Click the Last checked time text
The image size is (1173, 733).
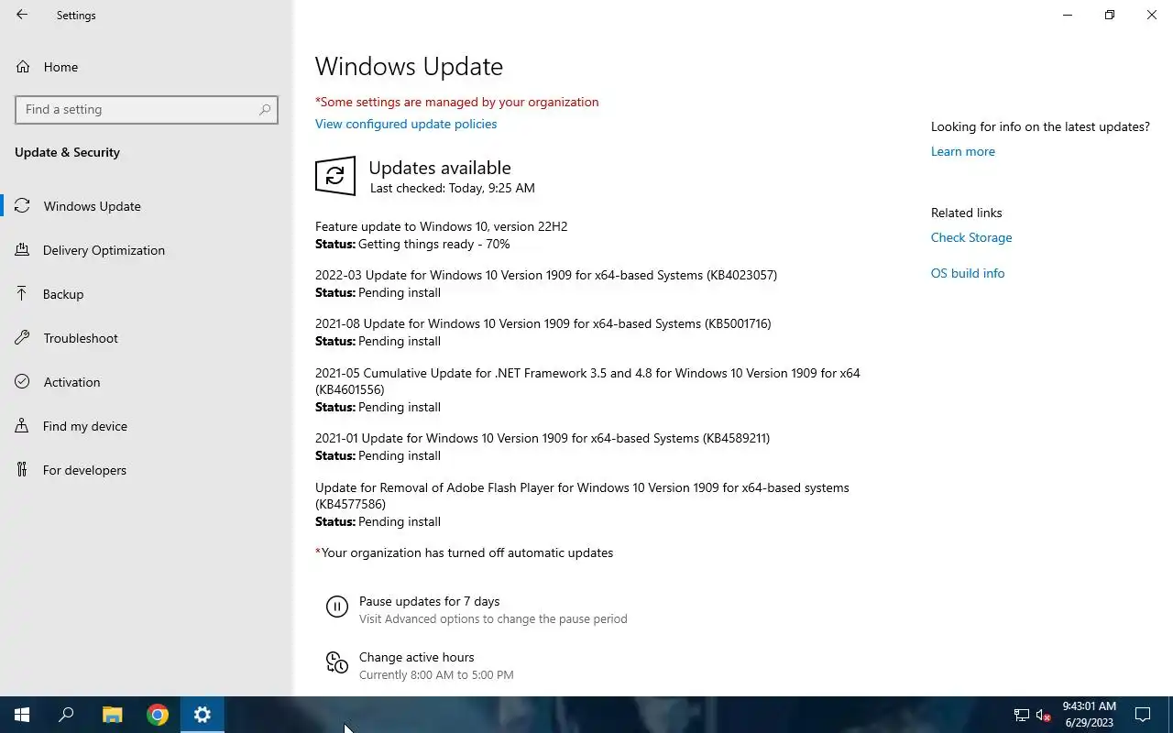click(453, 188)
